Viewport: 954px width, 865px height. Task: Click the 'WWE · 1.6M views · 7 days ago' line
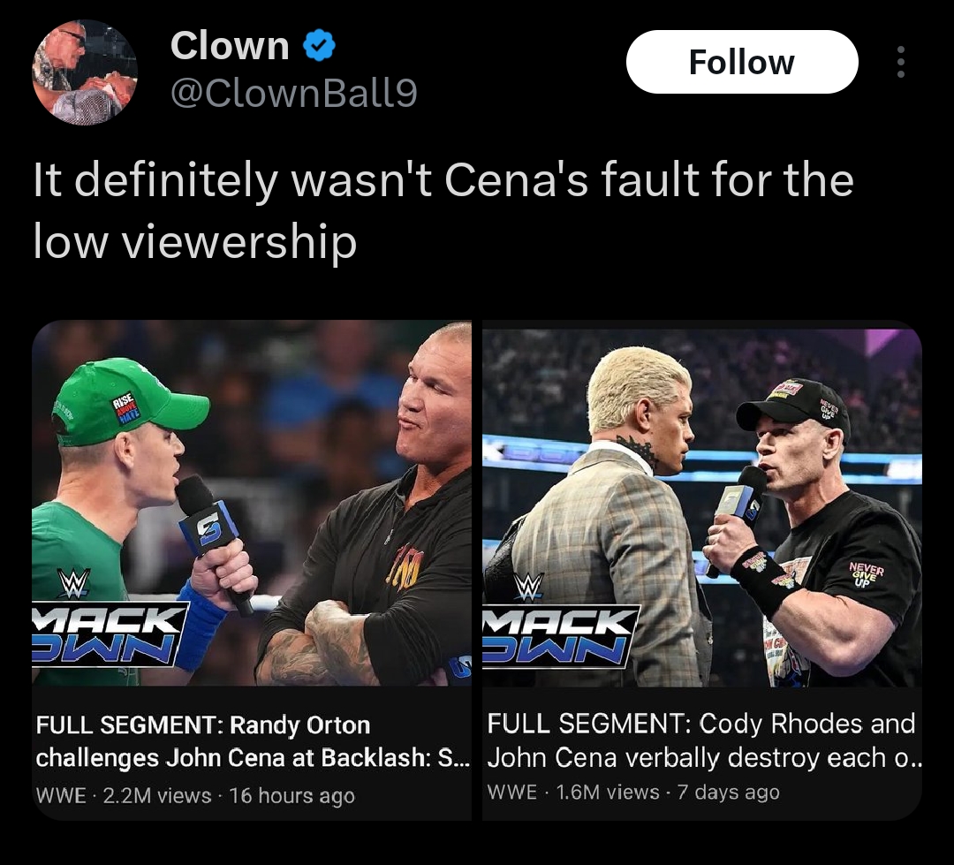[633, 792]
